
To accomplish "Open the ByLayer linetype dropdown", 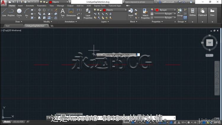I will click(x=165, y=17).
